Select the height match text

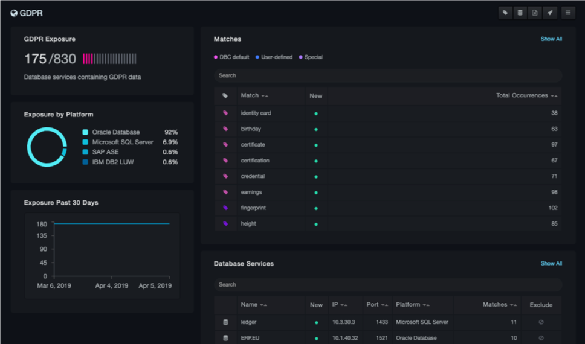click(248, 224)
